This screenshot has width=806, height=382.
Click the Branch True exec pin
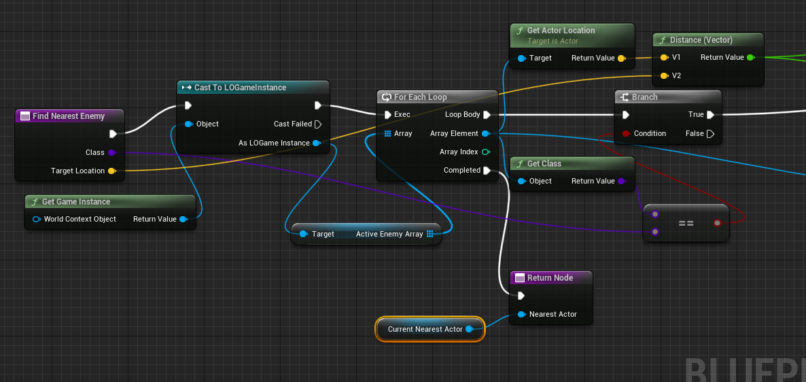point(710,115)
